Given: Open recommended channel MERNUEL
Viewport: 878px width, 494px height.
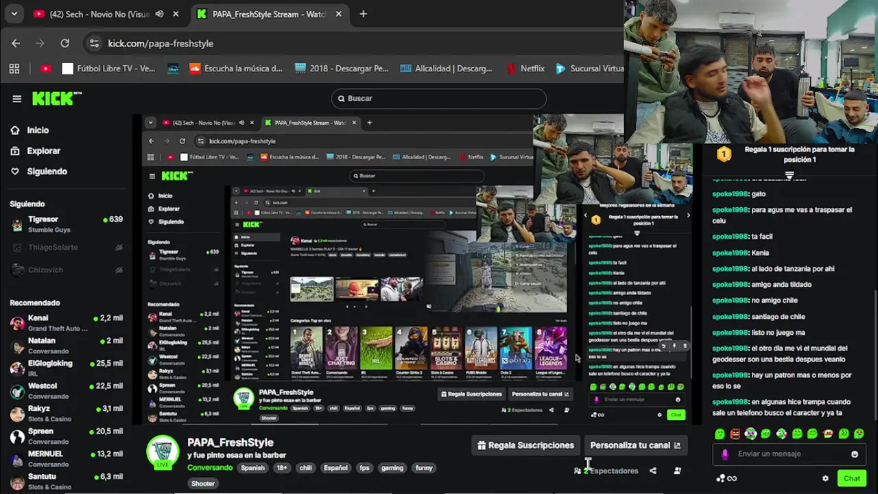Looking at the screenshot, I should (x=66, y=458).
